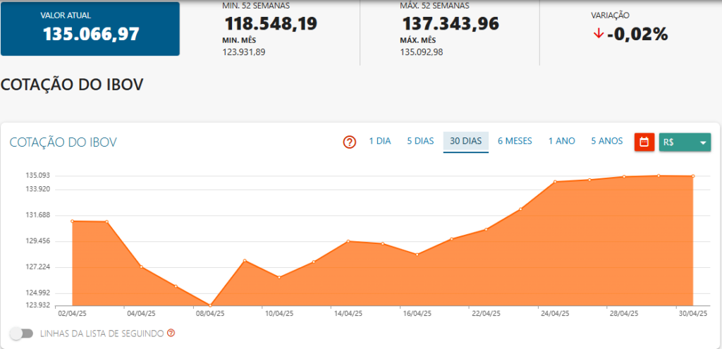Select the 30 DIAS period tab
The width and height of the screenshot is (722, 349).
point(466,141)
